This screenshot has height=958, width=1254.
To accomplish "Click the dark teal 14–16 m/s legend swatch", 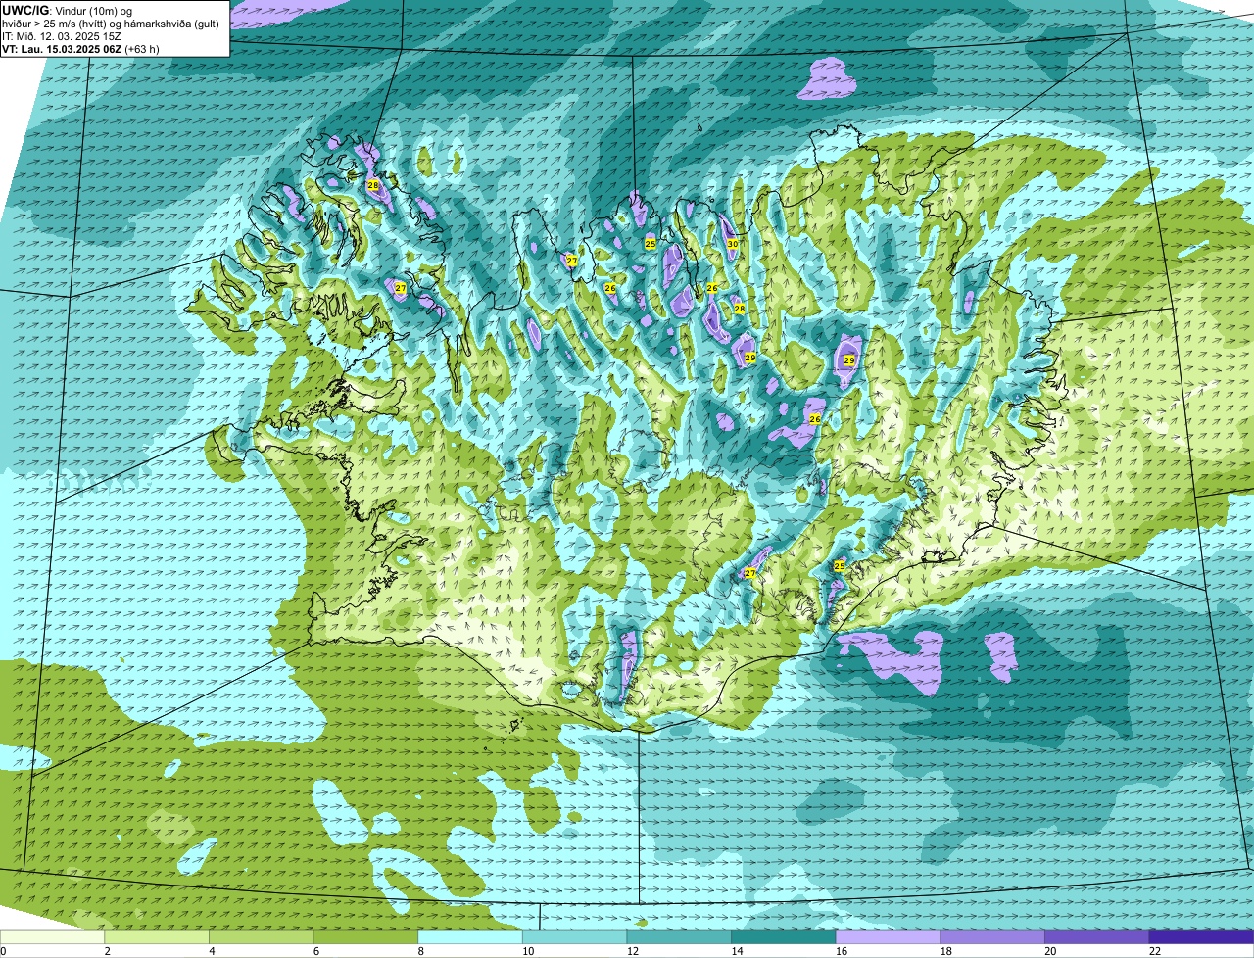I will [784, 936].
